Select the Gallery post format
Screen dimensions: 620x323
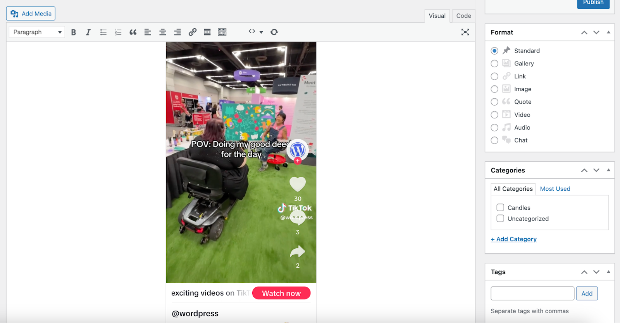coord(494,63)
